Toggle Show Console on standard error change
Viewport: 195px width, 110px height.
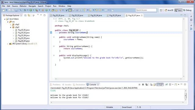[162, 85]
